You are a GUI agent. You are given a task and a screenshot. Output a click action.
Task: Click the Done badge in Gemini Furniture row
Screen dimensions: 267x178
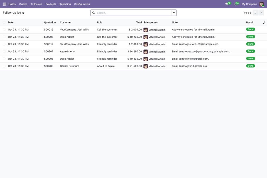(251, 66)
